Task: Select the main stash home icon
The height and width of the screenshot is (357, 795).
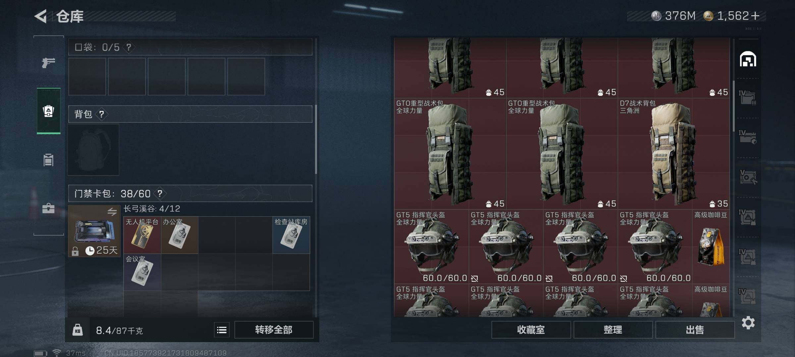Action: tap(748, 59)
